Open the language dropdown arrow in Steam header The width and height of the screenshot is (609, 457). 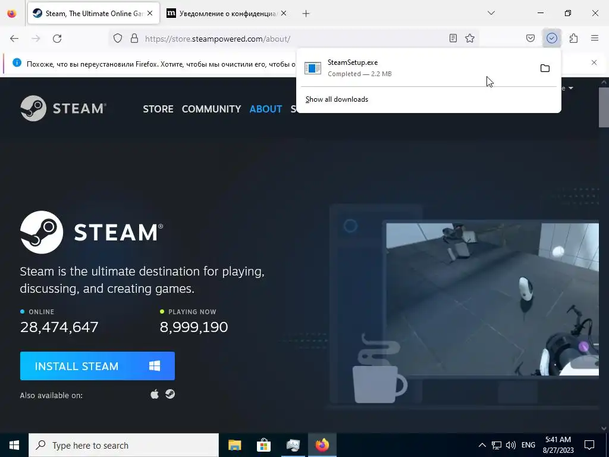(x=570, y=88)
